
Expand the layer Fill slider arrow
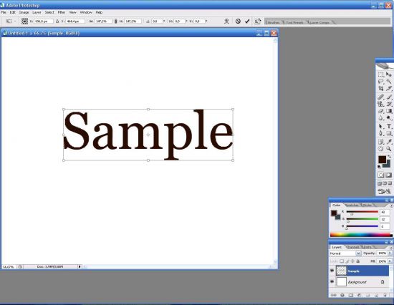[390, 261]
